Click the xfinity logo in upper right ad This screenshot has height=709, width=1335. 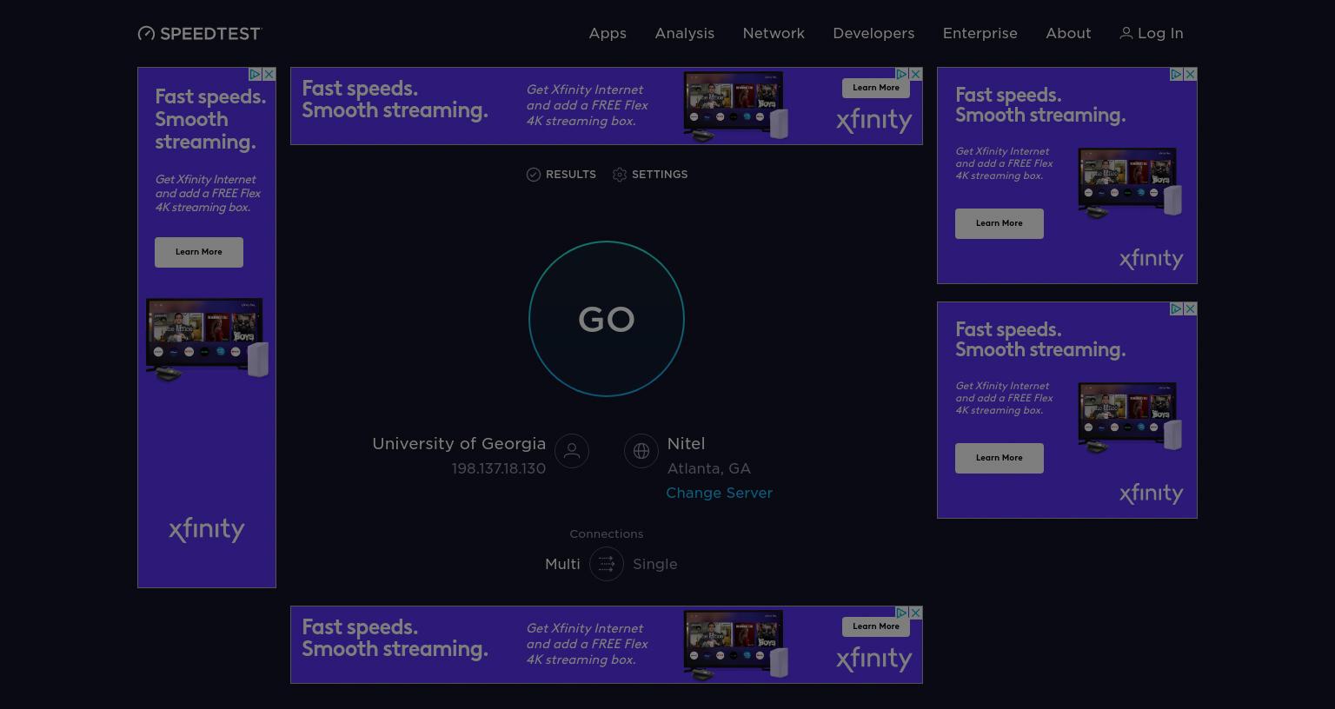[1152, 259]
